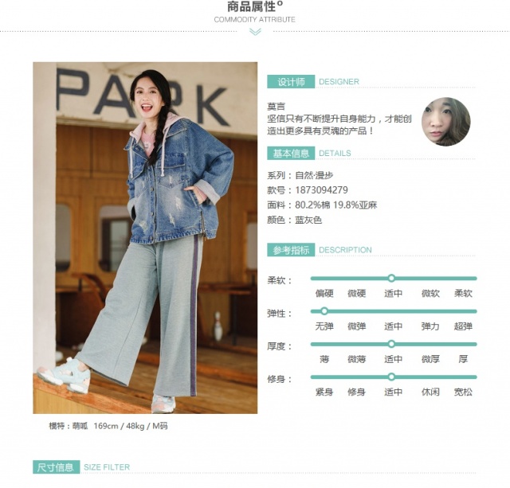Click the 厚度 thickness slider handle

coord(391,344)
